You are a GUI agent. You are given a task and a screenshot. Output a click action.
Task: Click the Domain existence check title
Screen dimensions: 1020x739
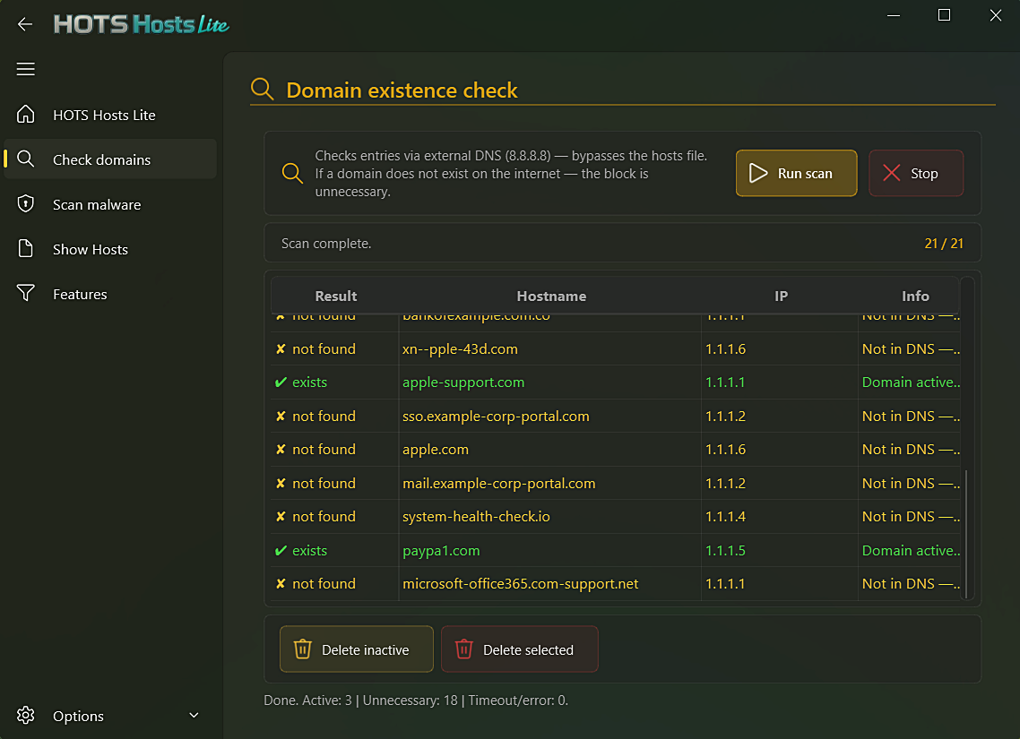point(402,90)
